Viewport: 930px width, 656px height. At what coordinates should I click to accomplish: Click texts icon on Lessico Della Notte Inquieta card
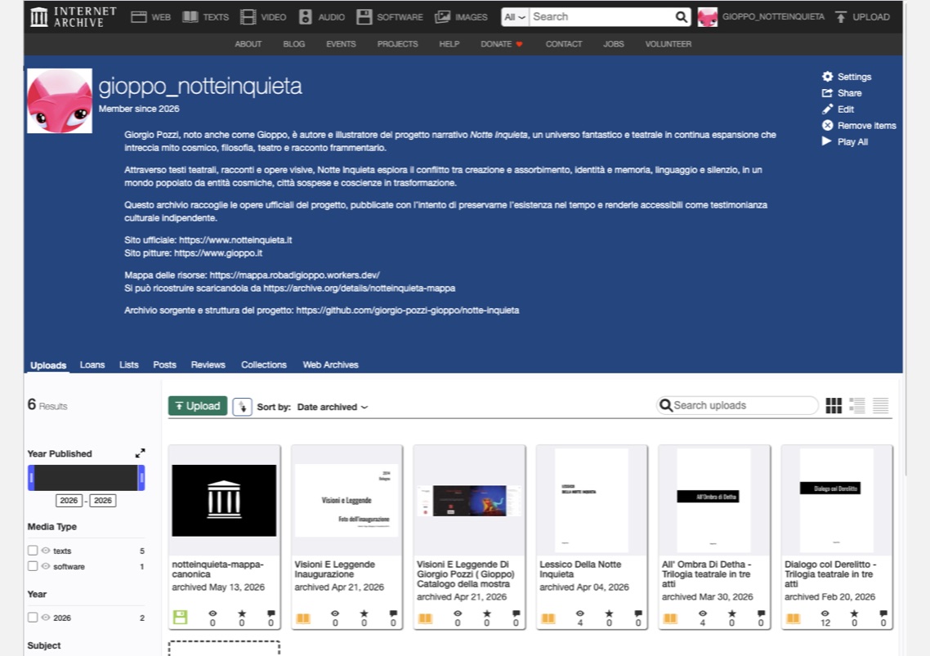click(x=548, y=618)
